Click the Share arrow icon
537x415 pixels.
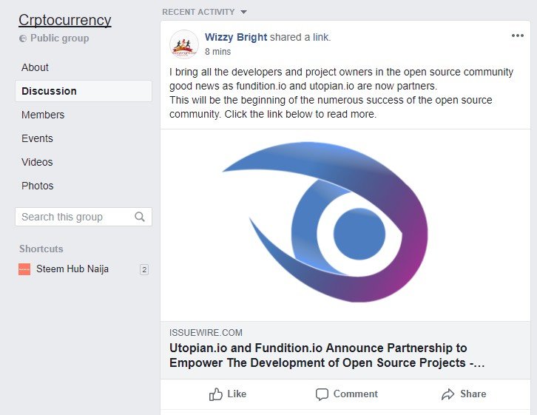point(448,394)
